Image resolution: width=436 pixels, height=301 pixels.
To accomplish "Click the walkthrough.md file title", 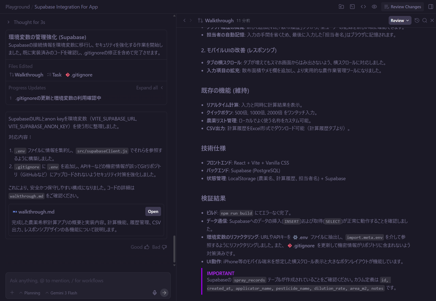I will tap(36, 212).
